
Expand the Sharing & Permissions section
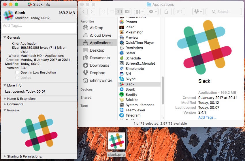5,156
